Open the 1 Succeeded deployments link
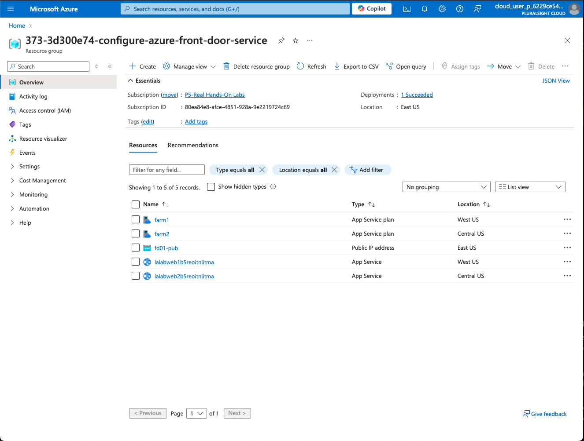Viewport: 584px width, 441px height. [x=417, y=95]
